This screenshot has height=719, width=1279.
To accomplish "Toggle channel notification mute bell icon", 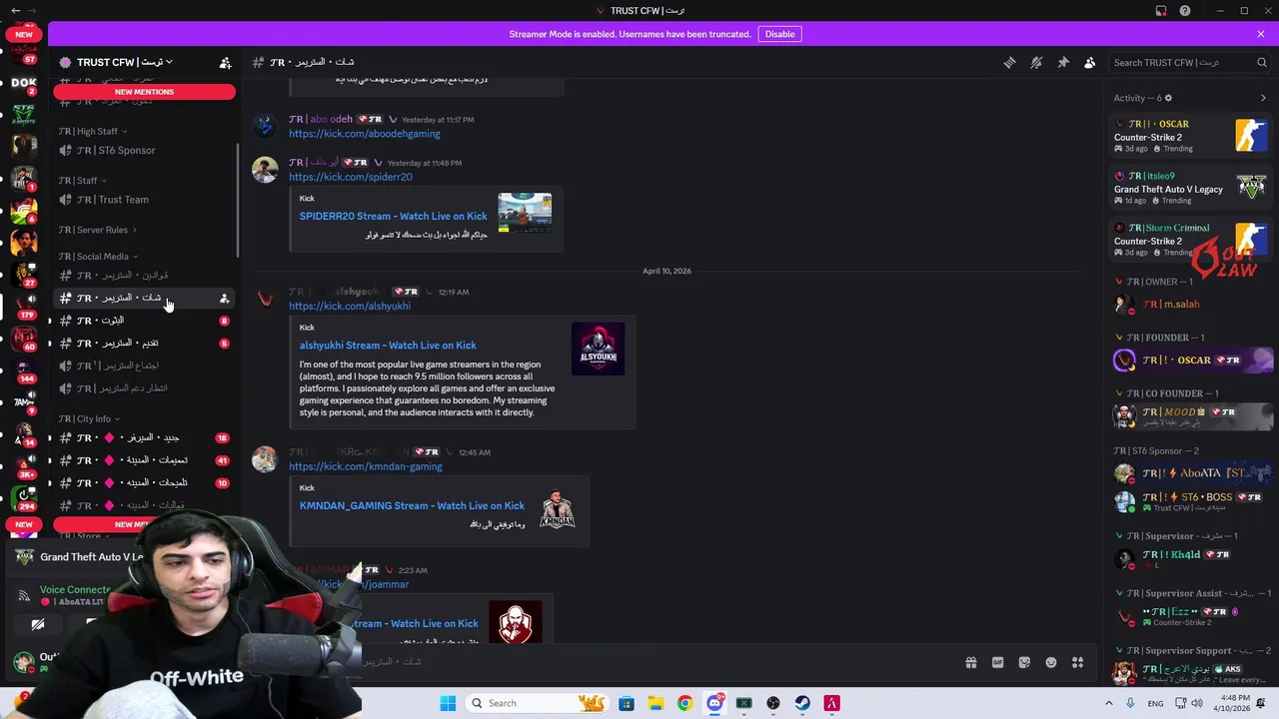I will pos(1036,62).
